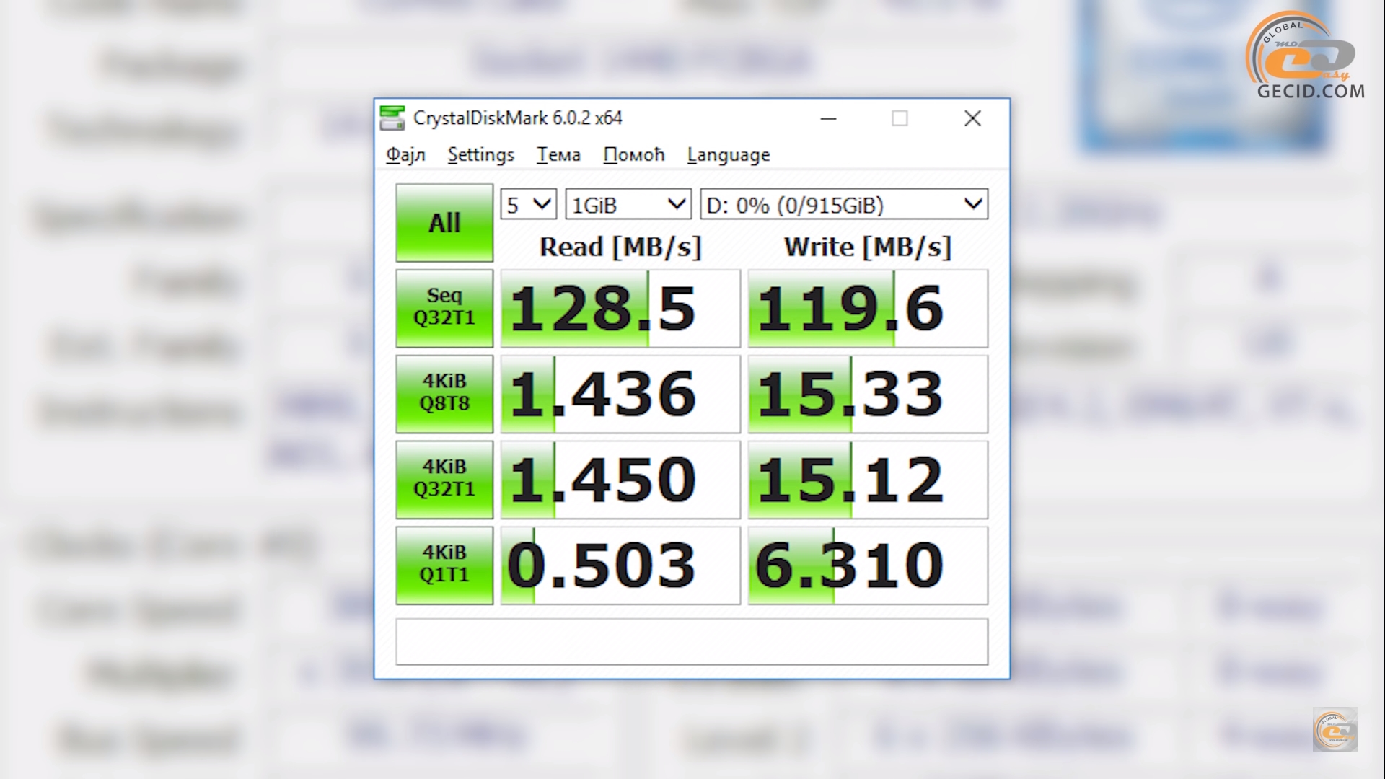Click the CrystalDiskMark app icon in title bar
This screenshot has width=1385, height=779.
tap(392, 118)
